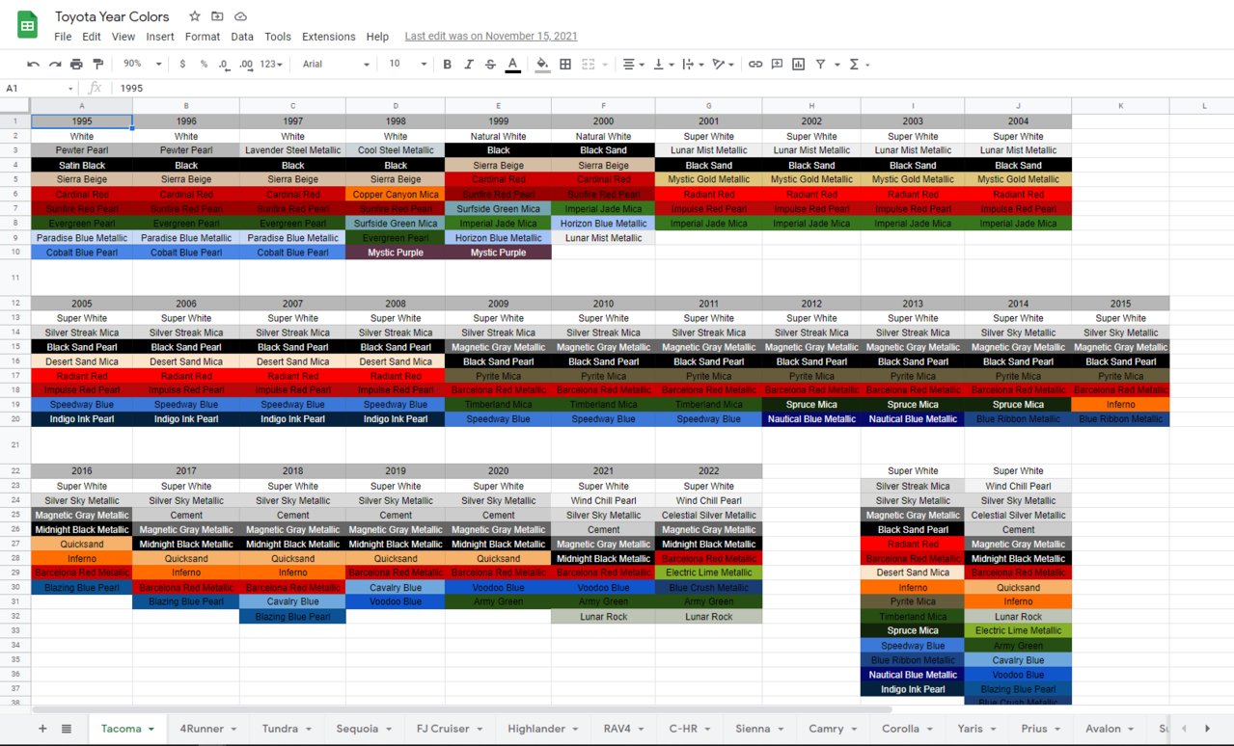Click the left sheet-tab scroll arrow

click(x=1183, y=729)
